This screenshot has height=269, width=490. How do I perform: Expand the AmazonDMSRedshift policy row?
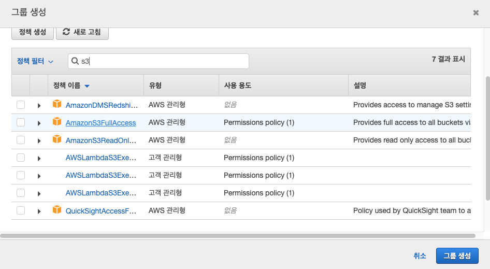click(x=39, y=106)
